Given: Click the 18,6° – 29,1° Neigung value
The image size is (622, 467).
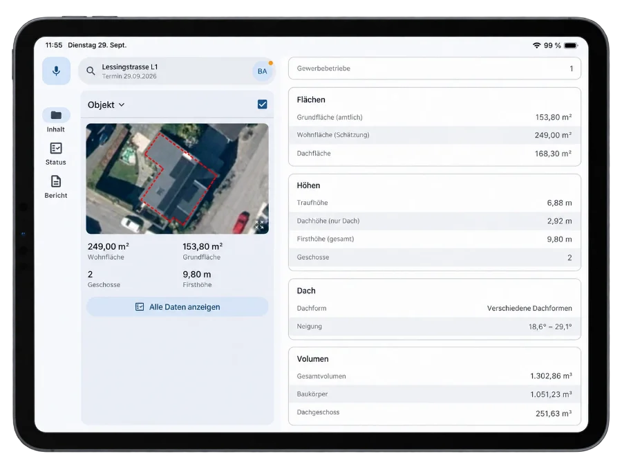Looking at the screenshot, I should [550, 327].
